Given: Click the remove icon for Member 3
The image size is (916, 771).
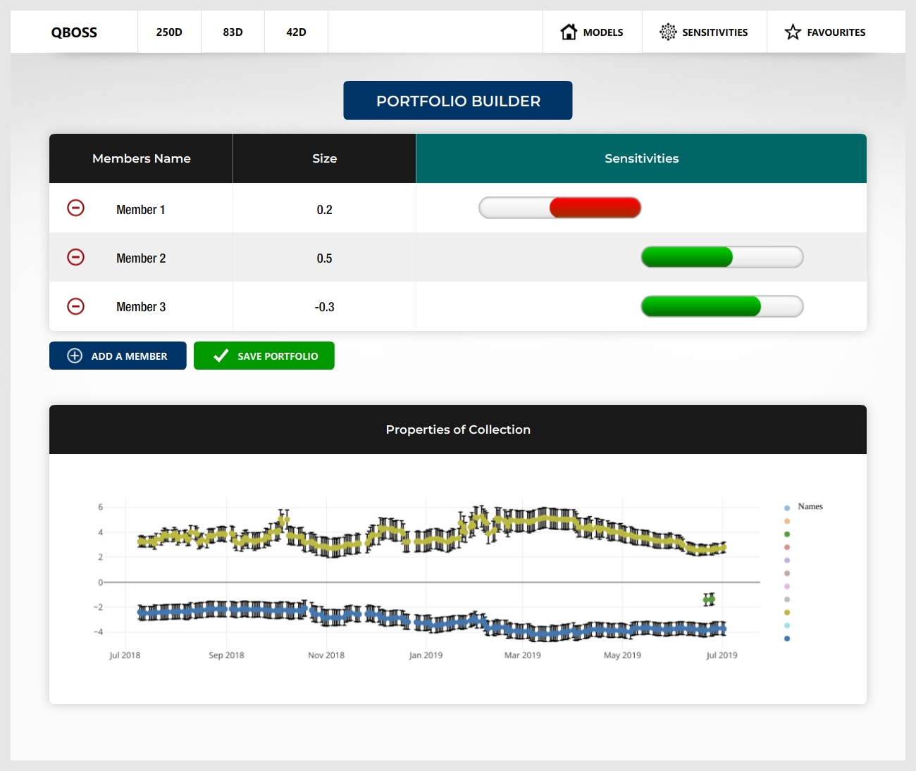Looking at the screenshot, I should pos(75,306).
